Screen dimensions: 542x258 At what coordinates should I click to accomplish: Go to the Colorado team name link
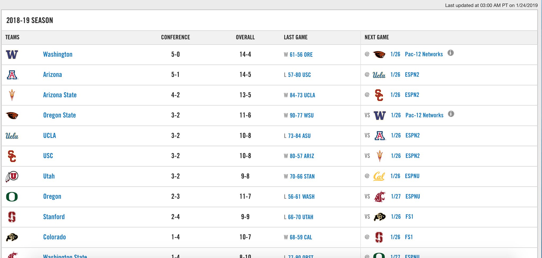[x=55, y=237]
